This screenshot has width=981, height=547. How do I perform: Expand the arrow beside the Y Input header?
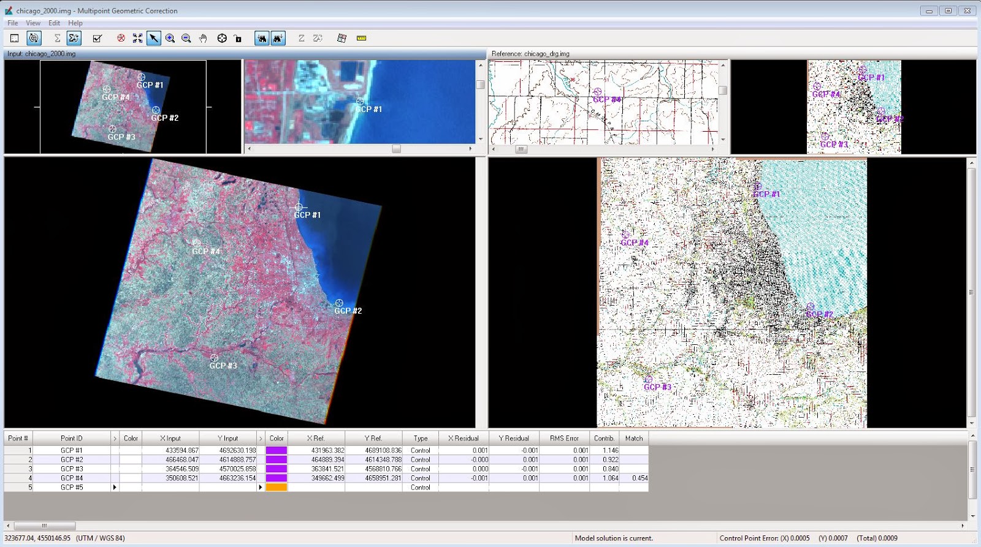261,438
